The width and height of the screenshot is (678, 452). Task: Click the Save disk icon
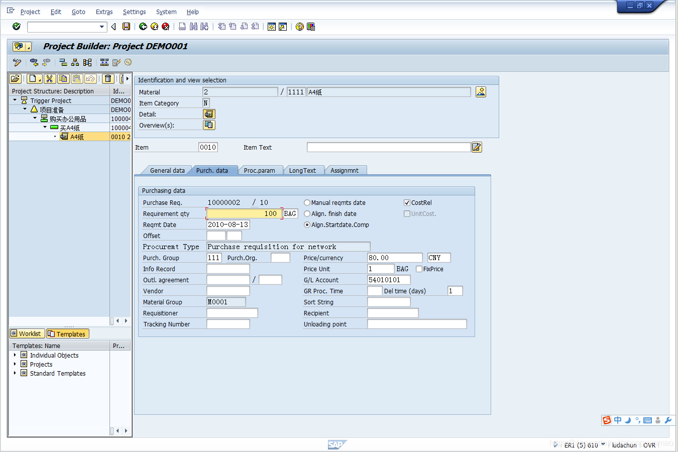click(x=127, y=27)
